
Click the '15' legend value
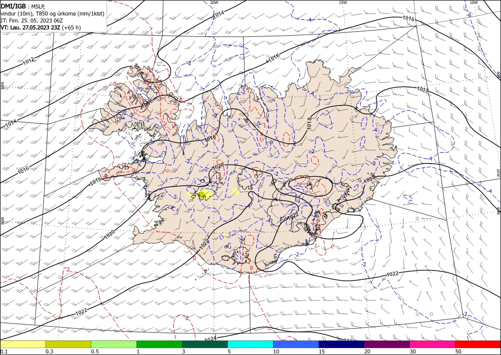point(322,351)
